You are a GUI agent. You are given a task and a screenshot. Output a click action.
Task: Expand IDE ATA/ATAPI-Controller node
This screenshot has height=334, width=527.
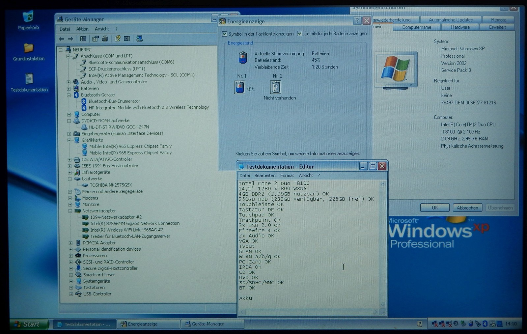point(69,160)
